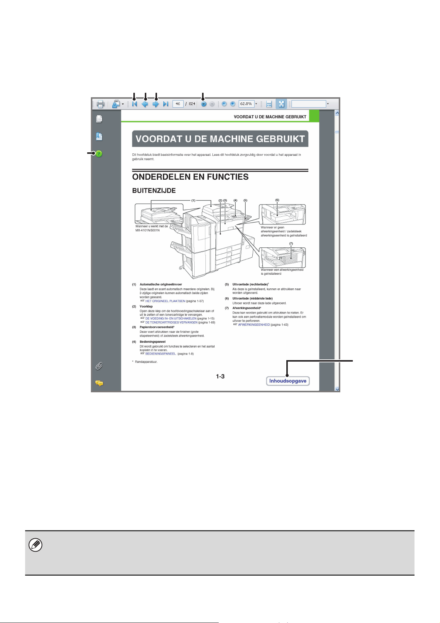Expand the zoom percentage dropdown
The height and width of the screenshot is (623, 440).
[256, 104]
